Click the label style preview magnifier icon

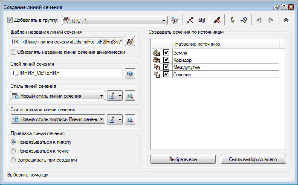point(130,119)
